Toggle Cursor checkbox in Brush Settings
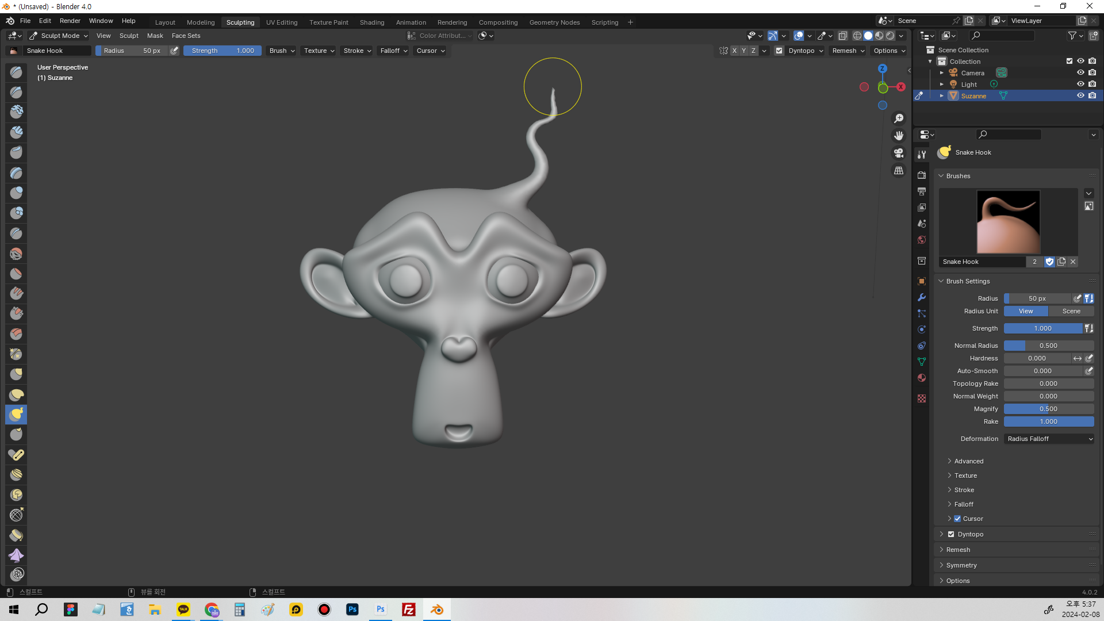The height and width of the screenshot is (621, 1104). pos(957,519)
